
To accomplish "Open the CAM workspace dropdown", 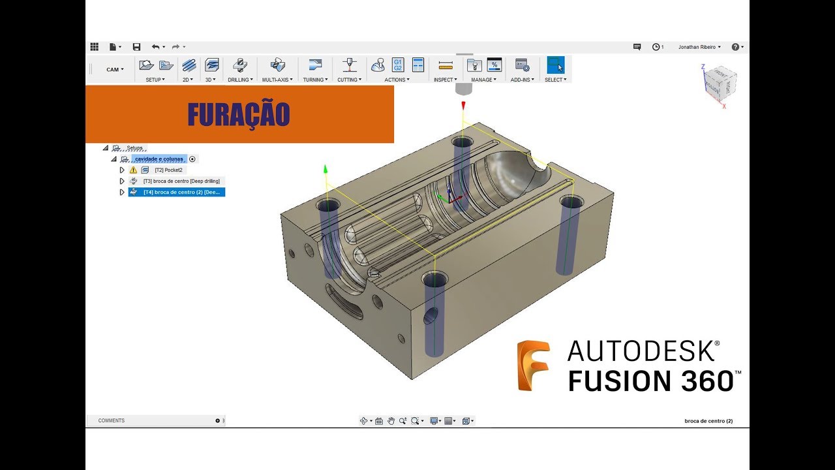I will pyautogui.click(x=115, y=69).
